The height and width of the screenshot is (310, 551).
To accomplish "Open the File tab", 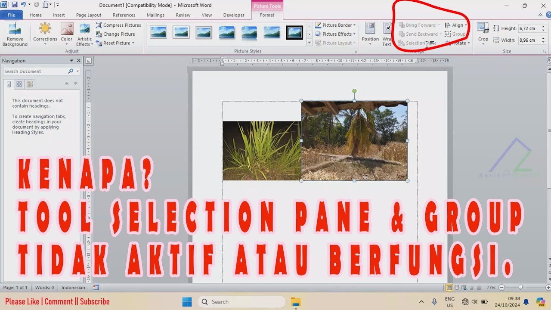I will click(x=11, y=15).
